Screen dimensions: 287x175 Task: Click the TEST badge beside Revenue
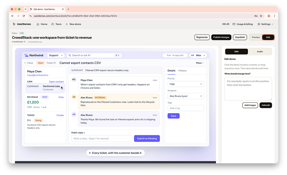click(45, 97)
